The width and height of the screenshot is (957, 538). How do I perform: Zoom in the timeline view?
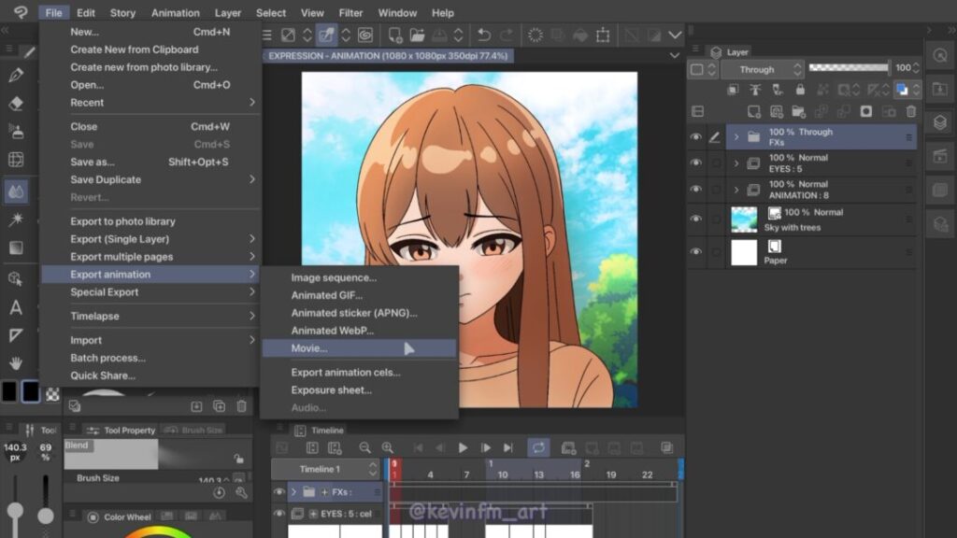point(387,448)
